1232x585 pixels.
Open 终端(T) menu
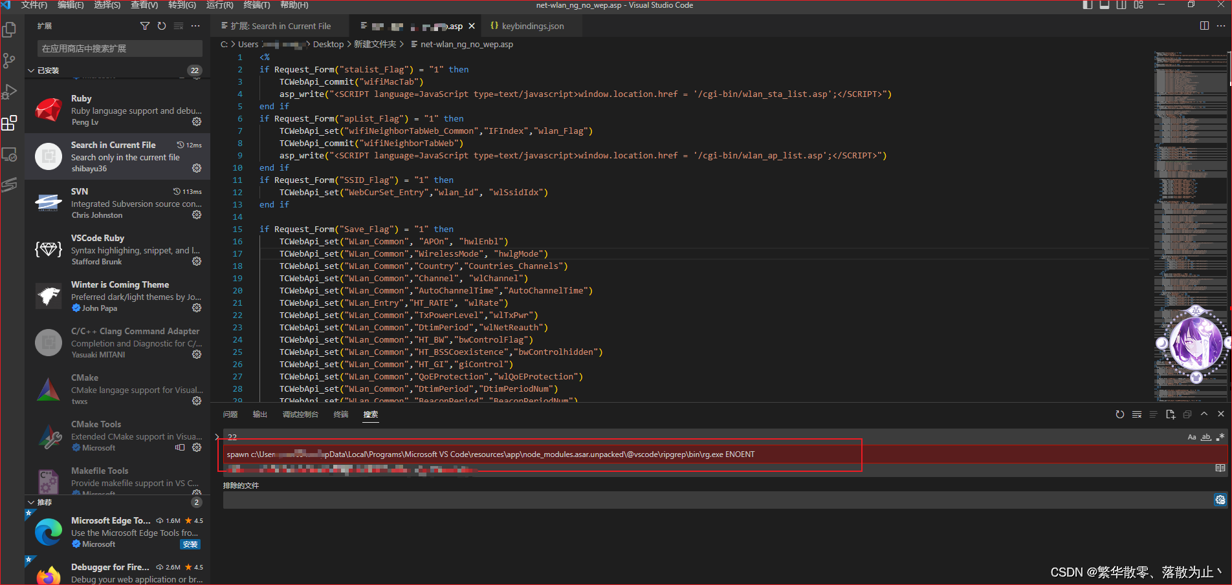257,5
